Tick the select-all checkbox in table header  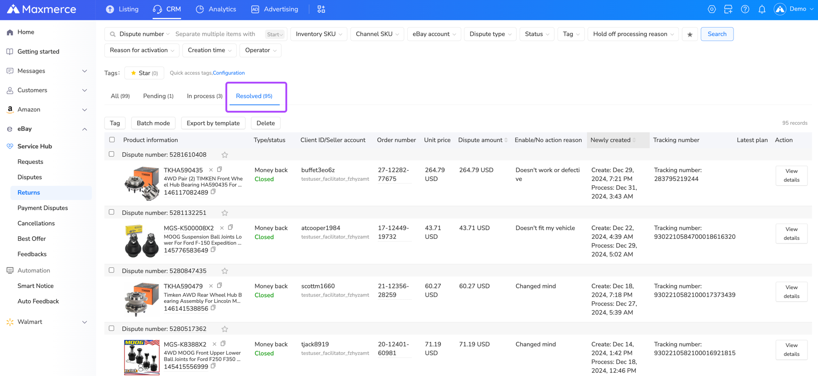point(112,140)
